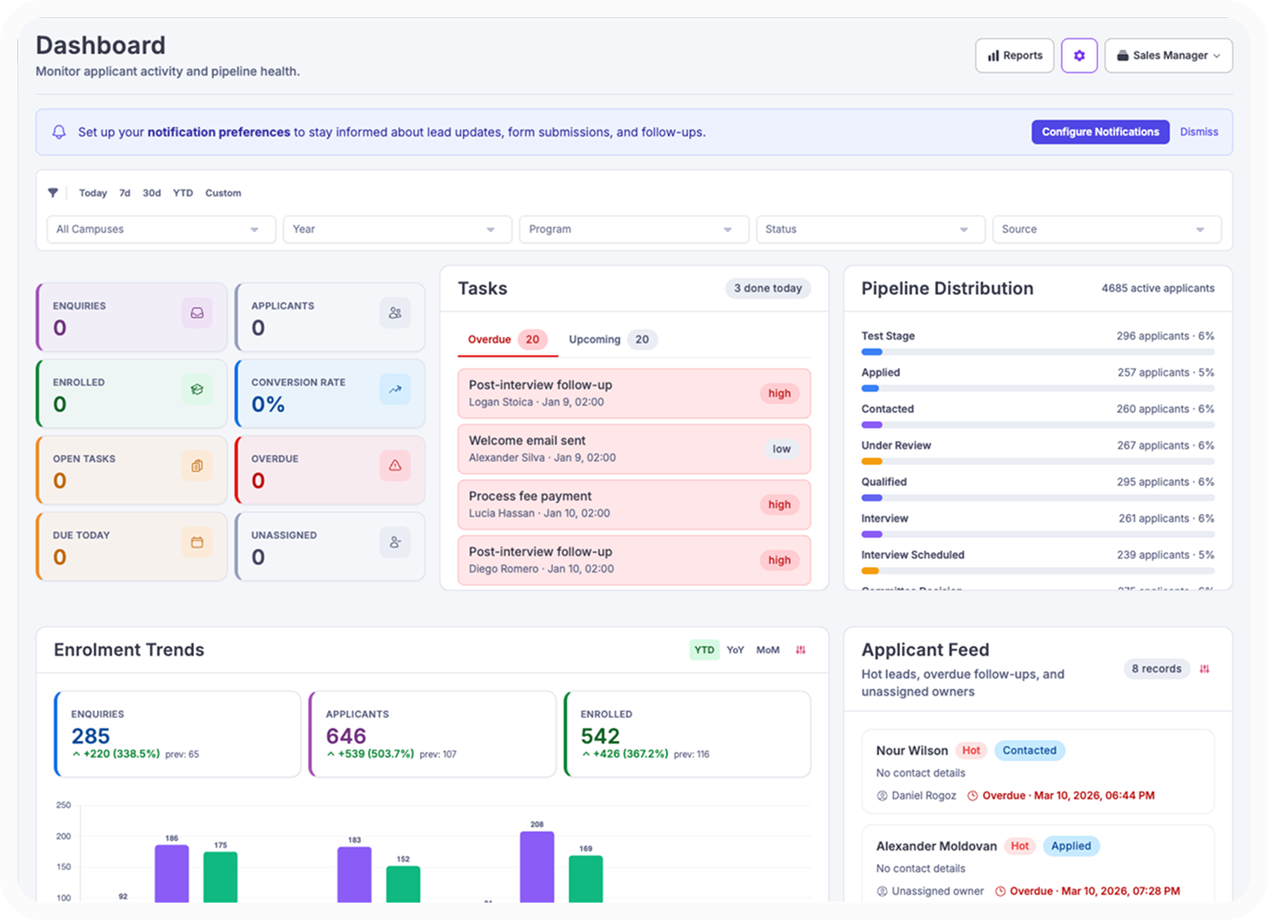Click the Enquiries 285 trend card
This screenshot has width=1268, height=920.
coord(177,734)
